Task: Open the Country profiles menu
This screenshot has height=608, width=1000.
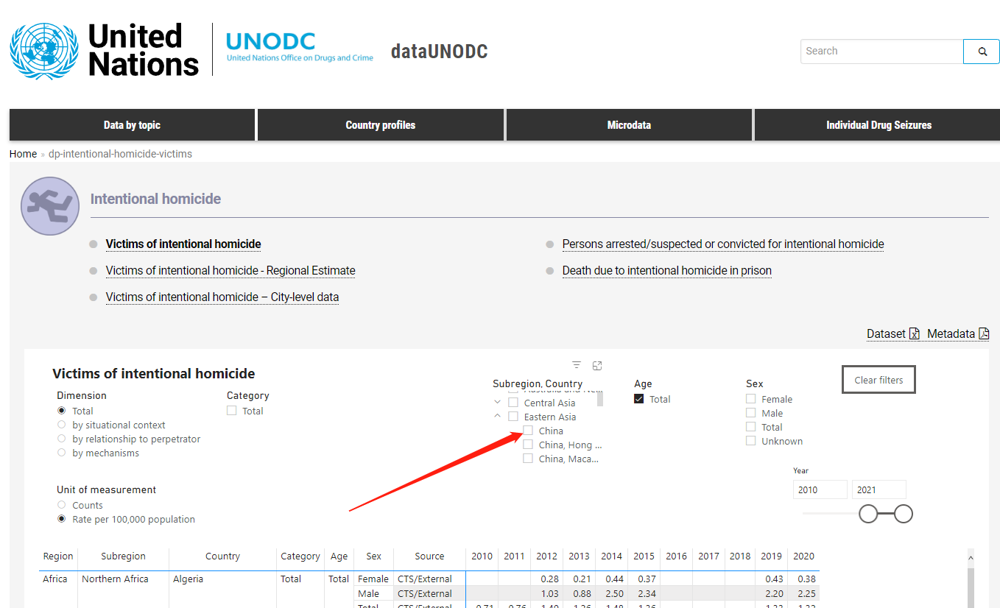Action: pyautogui.click(x=380, y=125)
